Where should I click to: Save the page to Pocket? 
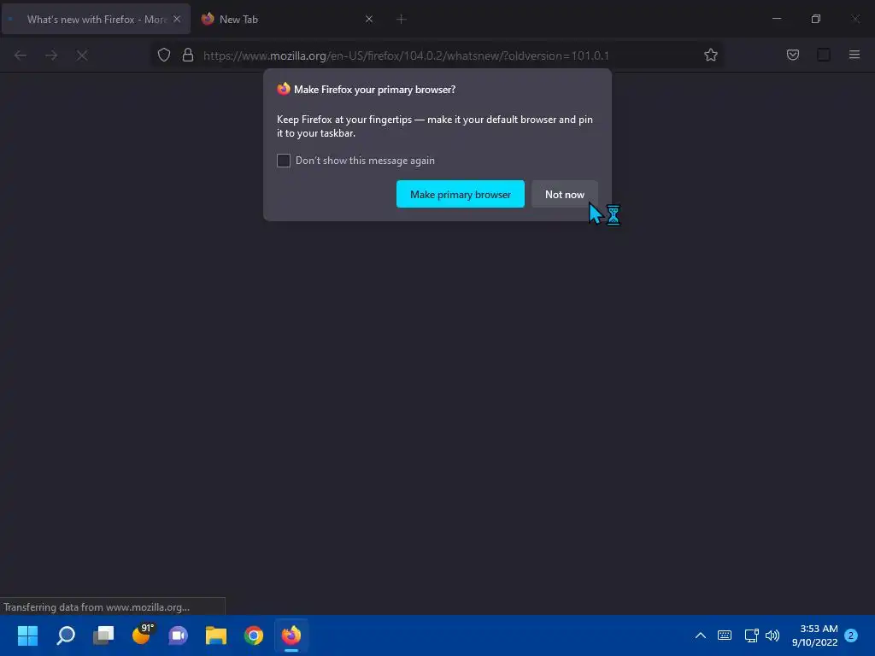(x=793, y=55)
